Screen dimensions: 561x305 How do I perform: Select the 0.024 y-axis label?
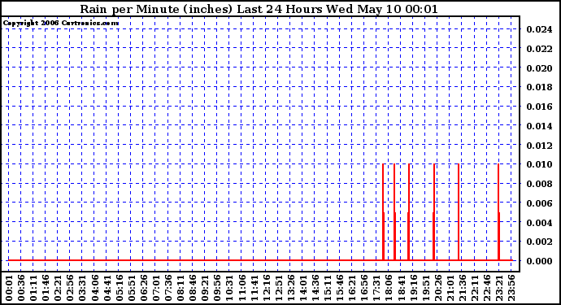pyautogui.click(x=539, y=29)
